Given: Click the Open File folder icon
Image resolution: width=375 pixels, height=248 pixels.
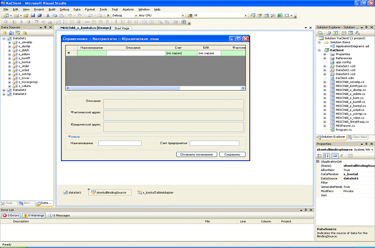Looking at the screenshot, I should [26, 16].
